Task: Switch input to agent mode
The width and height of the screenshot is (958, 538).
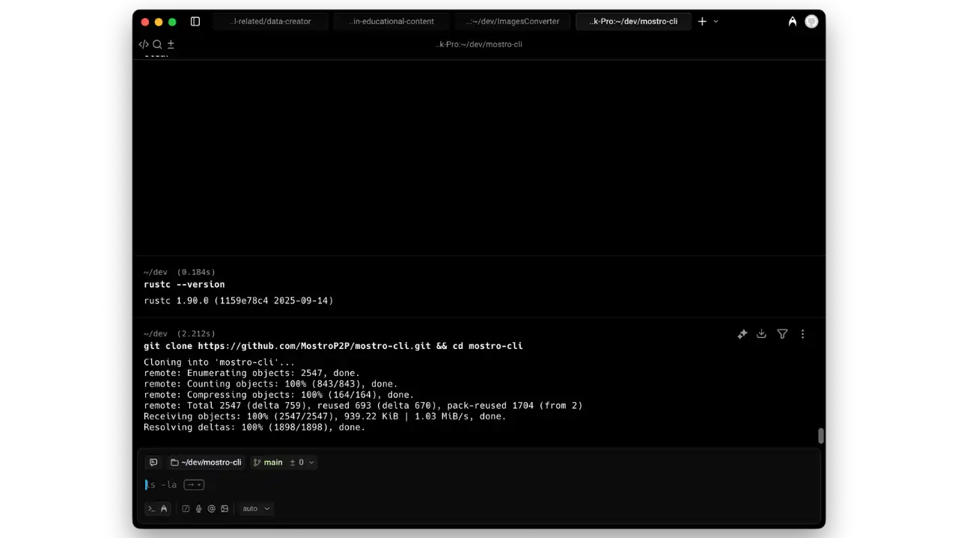Action: point(164,509)
